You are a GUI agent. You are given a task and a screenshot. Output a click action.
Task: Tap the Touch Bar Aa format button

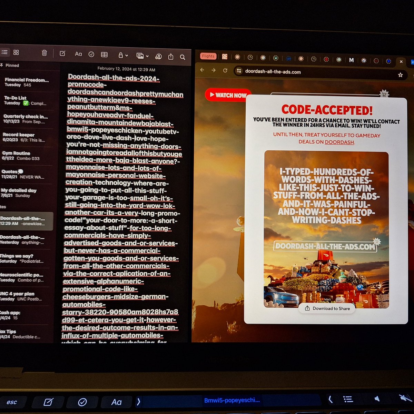click(x=116, y=402)
